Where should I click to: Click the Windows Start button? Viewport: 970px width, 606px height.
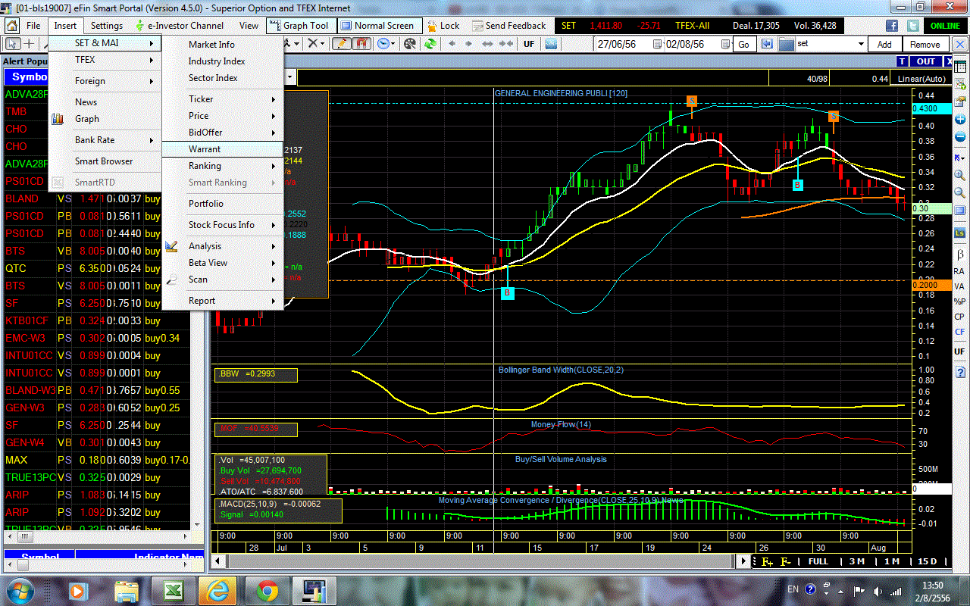pyautogui.click(x=20, y=590)
